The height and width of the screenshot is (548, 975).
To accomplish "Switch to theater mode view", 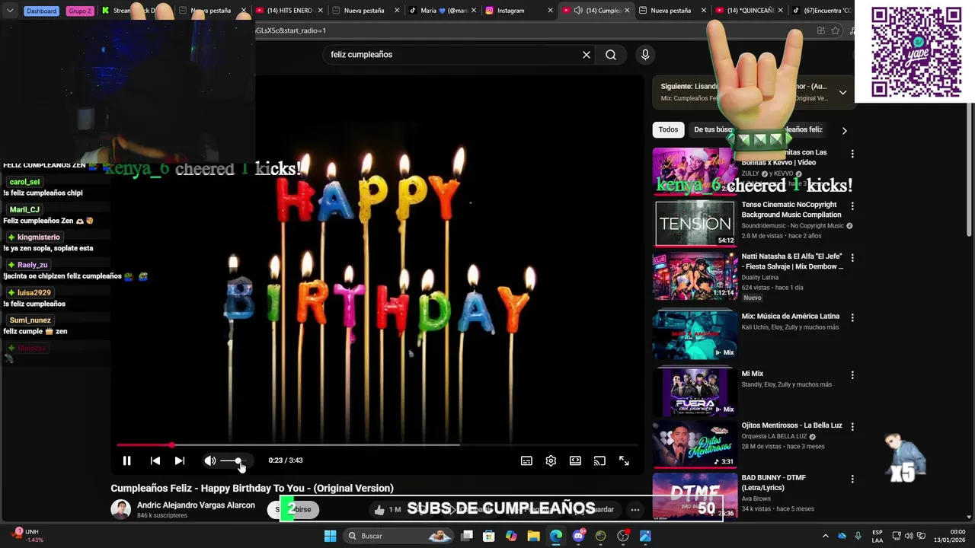I will [x=575, y=460].
